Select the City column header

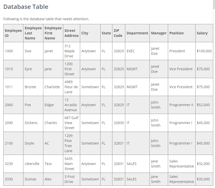(x=84, y=33)
